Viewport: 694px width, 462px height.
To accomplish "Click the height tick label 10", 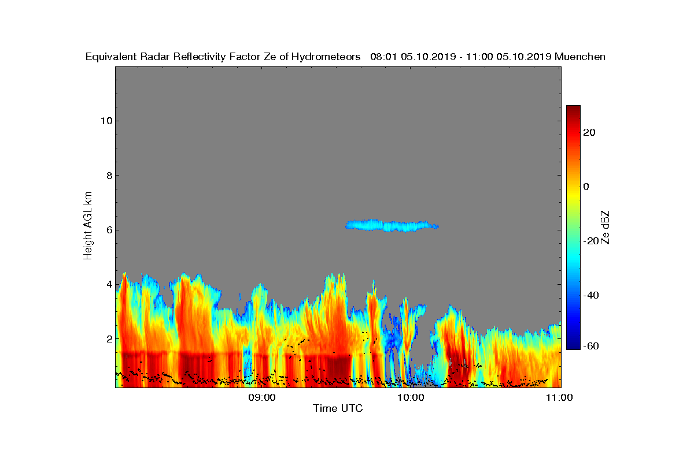I will click(x=105, y=121).
